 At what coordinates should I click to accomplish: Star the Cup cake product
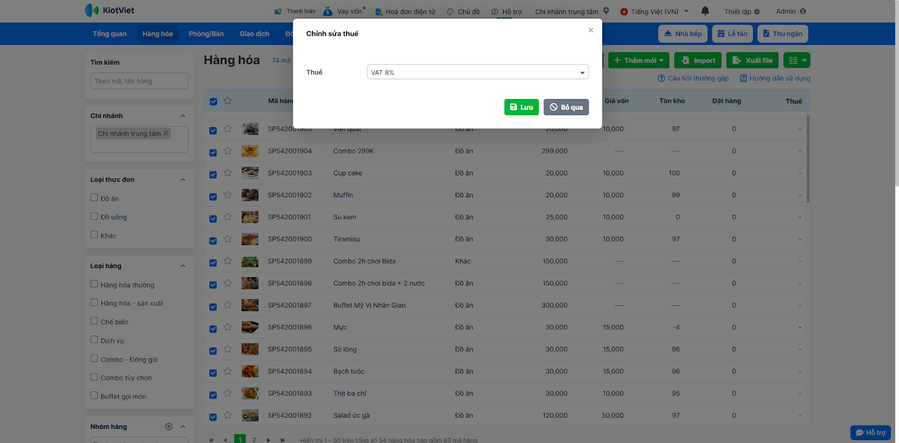tap(228, 173)
